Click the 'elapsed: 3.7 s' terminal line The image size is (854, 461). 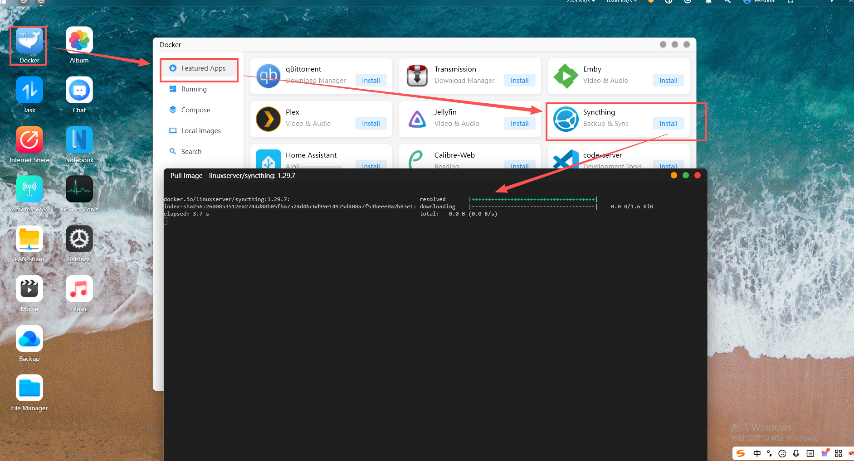[186, 214]
